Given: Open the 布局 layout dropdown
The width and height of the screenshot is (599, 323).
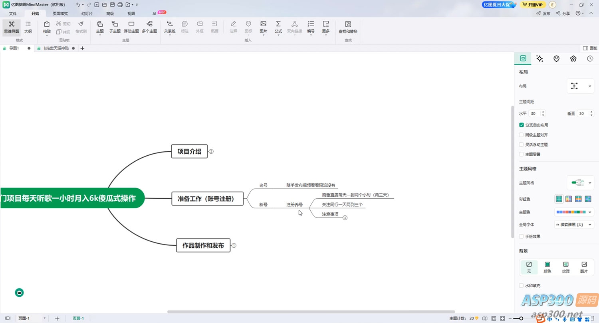Looking at the screenshot, I should point(581,86).
